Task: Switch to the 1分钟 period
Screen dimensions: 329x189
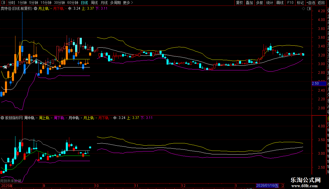Action: (x=22, y=3)
